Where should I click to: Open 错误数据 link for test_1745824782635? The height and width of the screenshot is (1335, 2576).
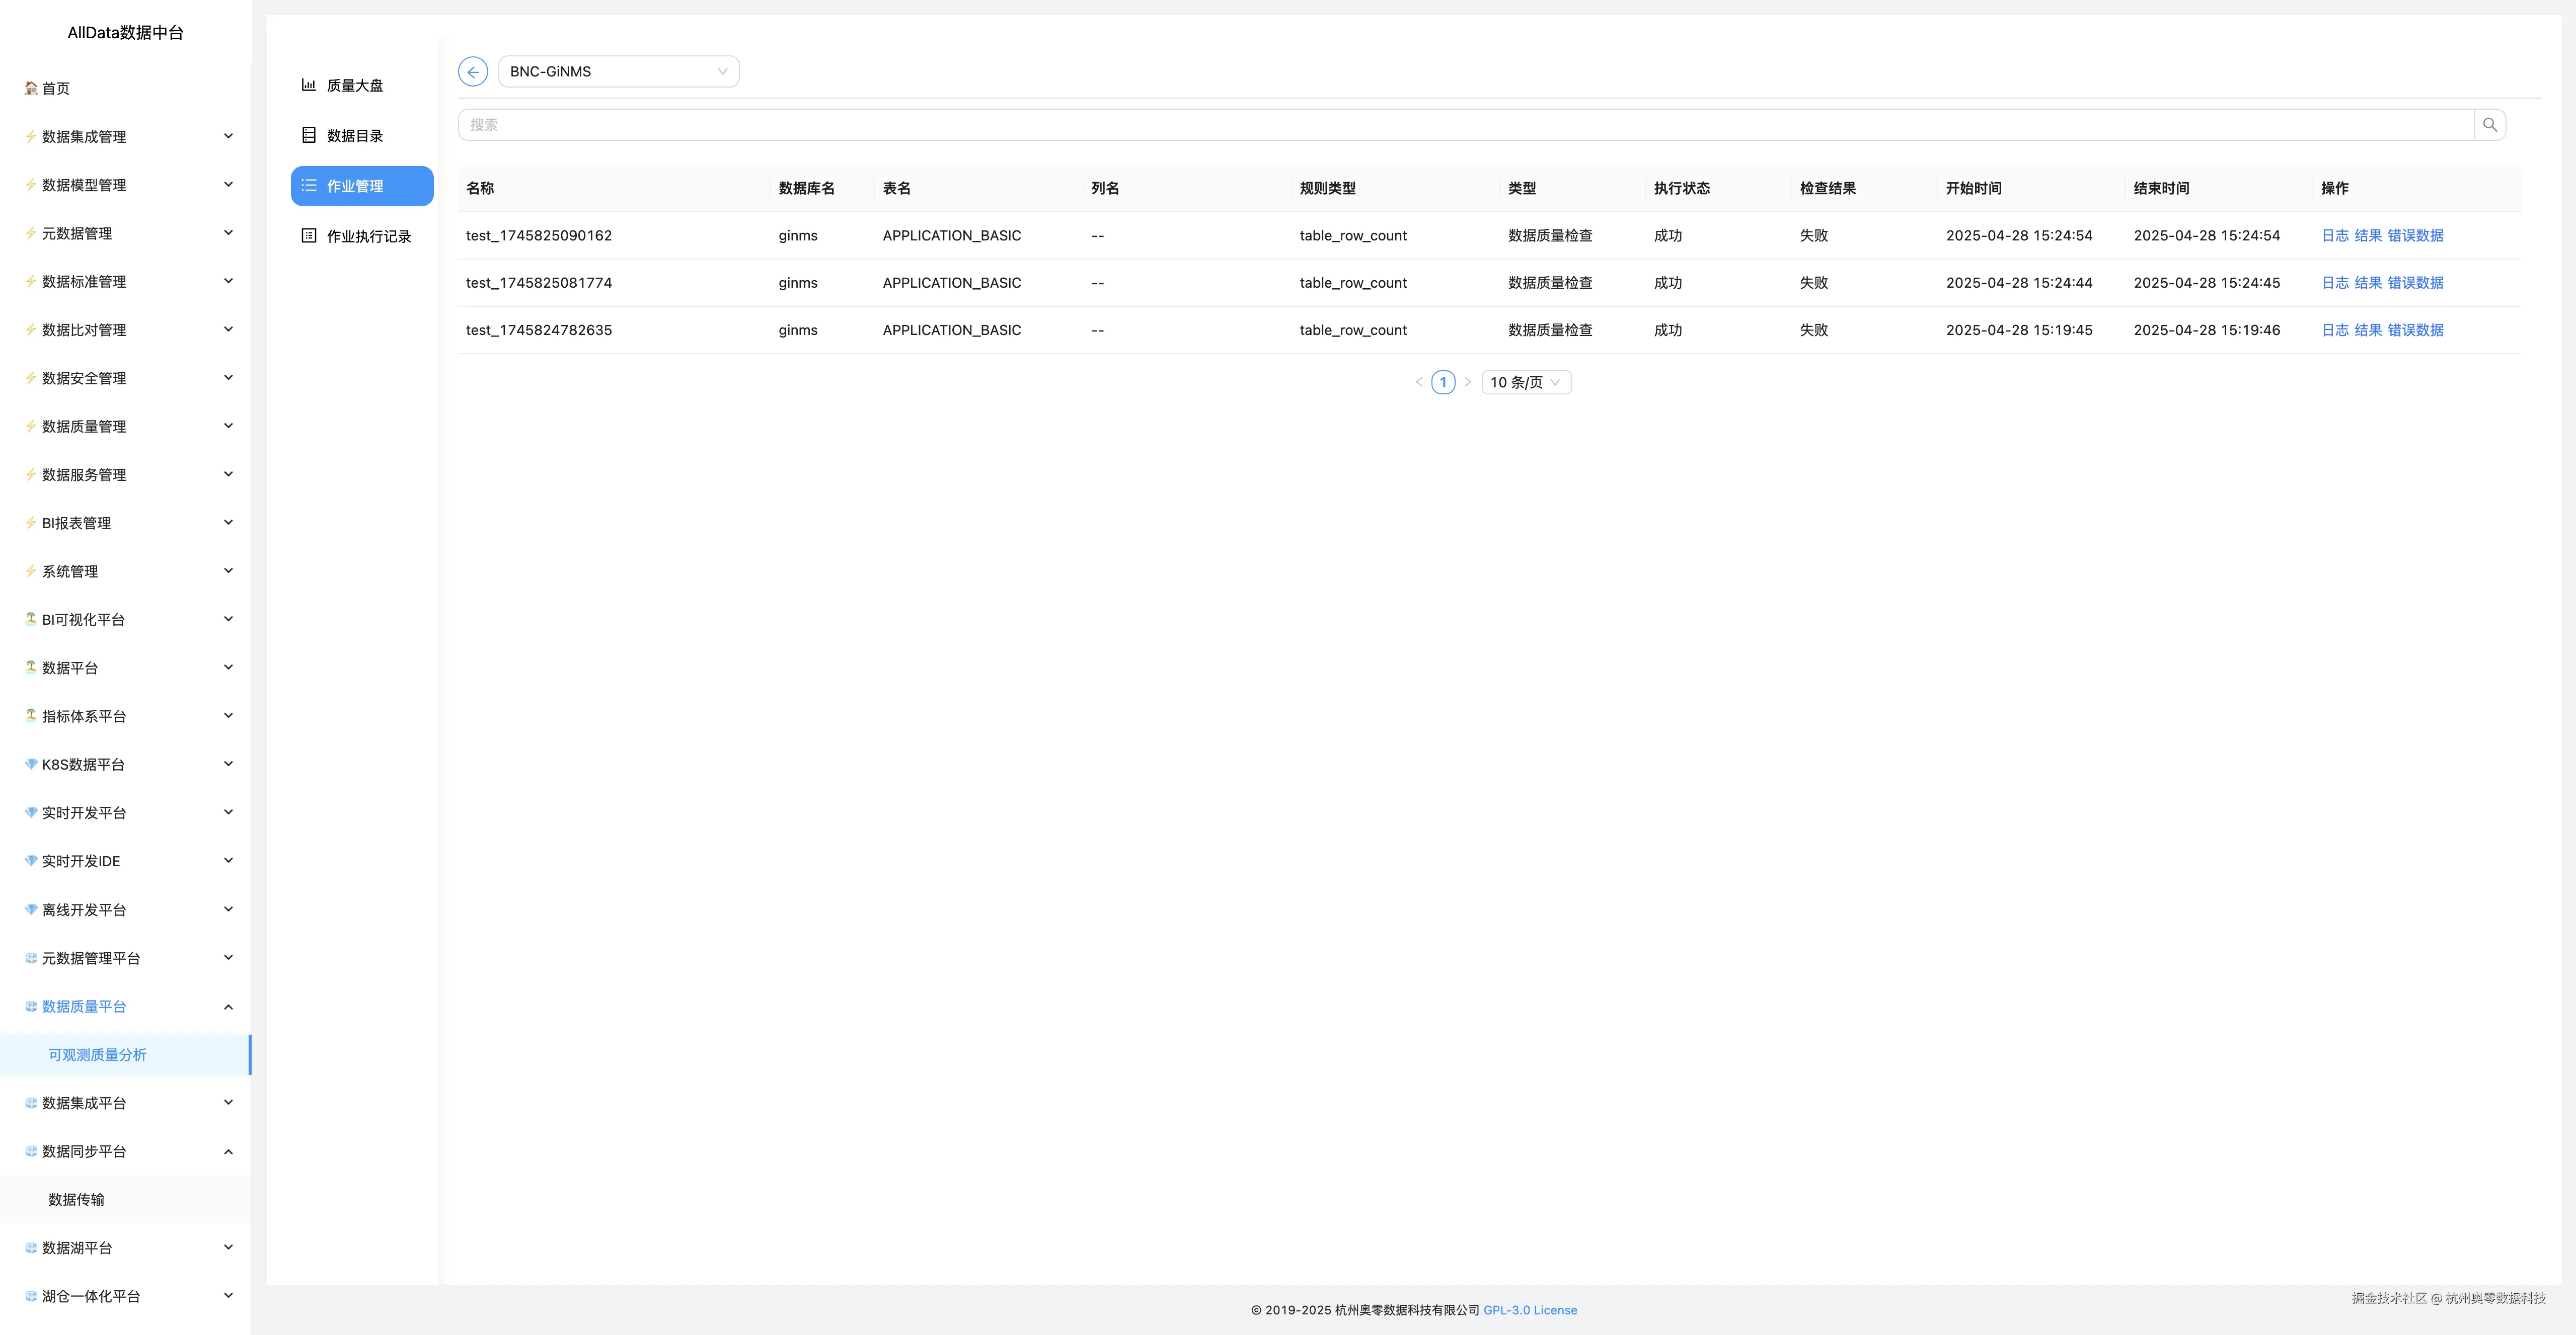pos(2415,330)
